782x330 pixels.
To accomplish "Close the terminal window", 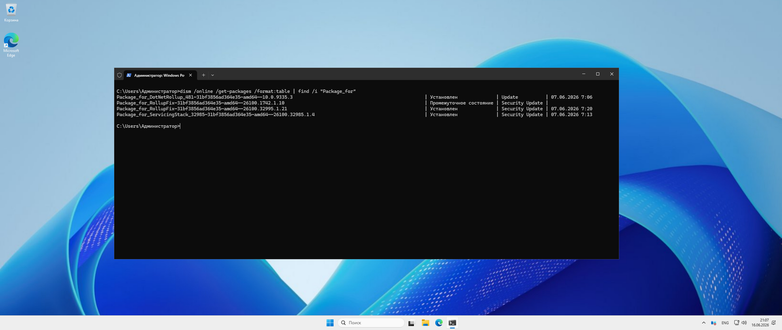I will pyautogui.click(x=612, y=74).
